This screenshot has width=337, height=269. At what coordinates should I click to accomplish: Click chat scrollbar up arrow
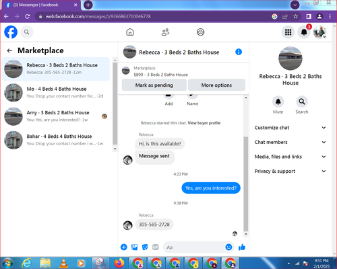(246, 98)
